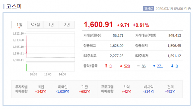The image size is (193, 109).
Task: Click the 장중최고 label
Action: click(90, 46)
